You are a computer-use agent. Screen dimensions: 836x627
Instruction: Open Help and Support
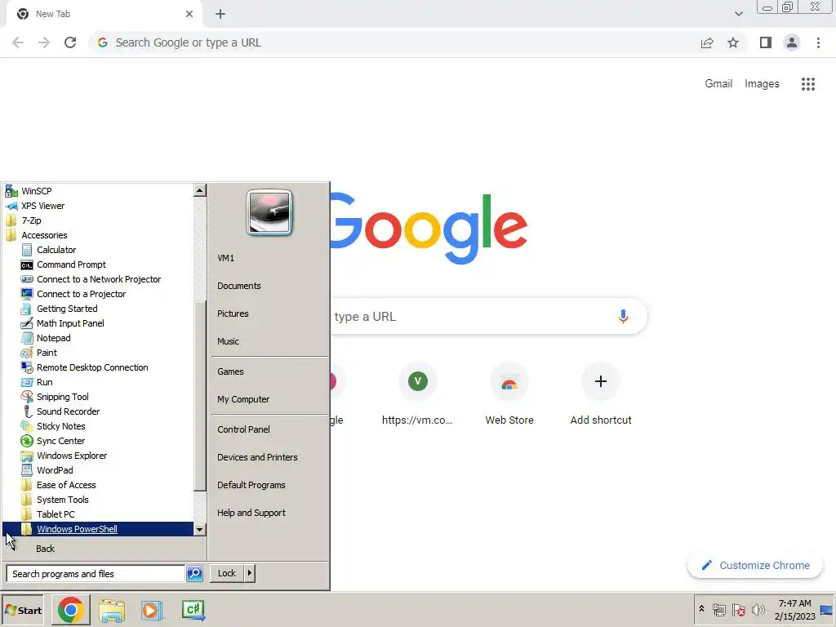click(251, 513)
